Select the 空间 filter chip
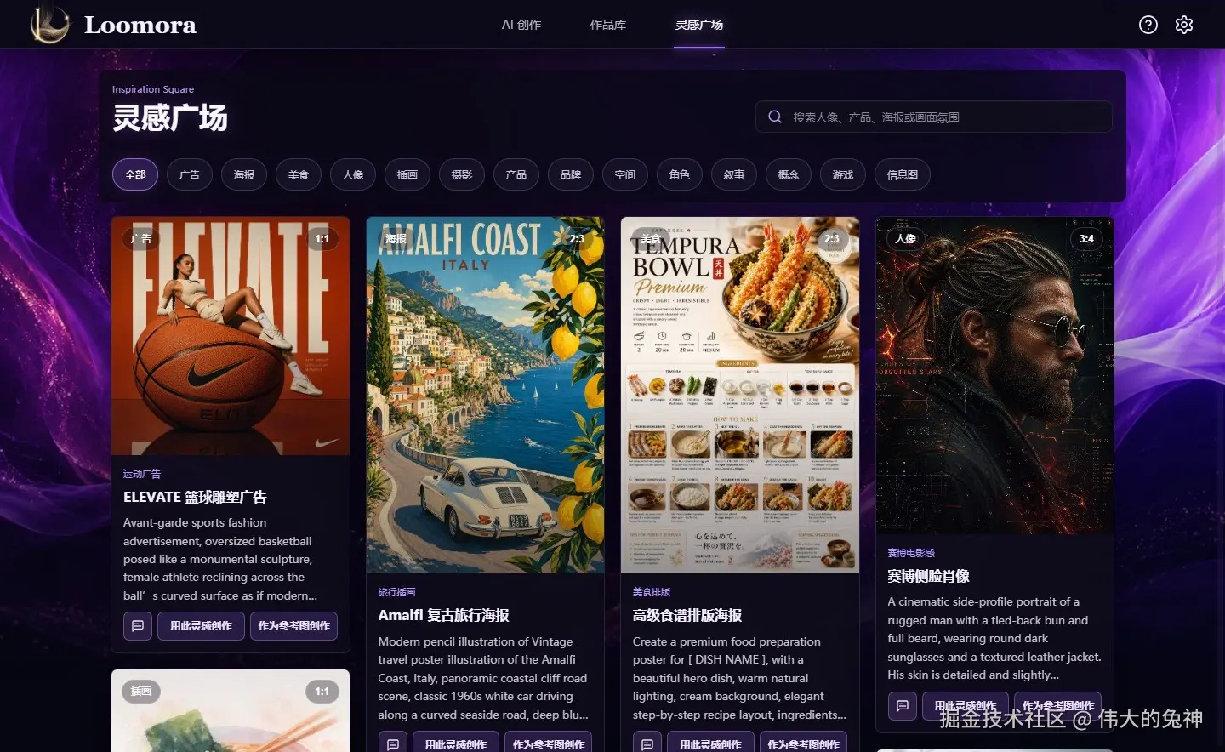This screenshot has height=752, width=1225. click(x=625, y=174)
